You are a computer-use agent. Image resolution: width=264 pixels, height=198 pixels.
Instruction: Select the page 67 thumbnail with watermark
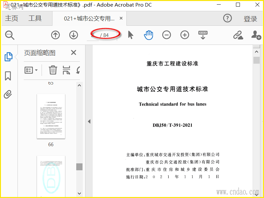point(51,176)
